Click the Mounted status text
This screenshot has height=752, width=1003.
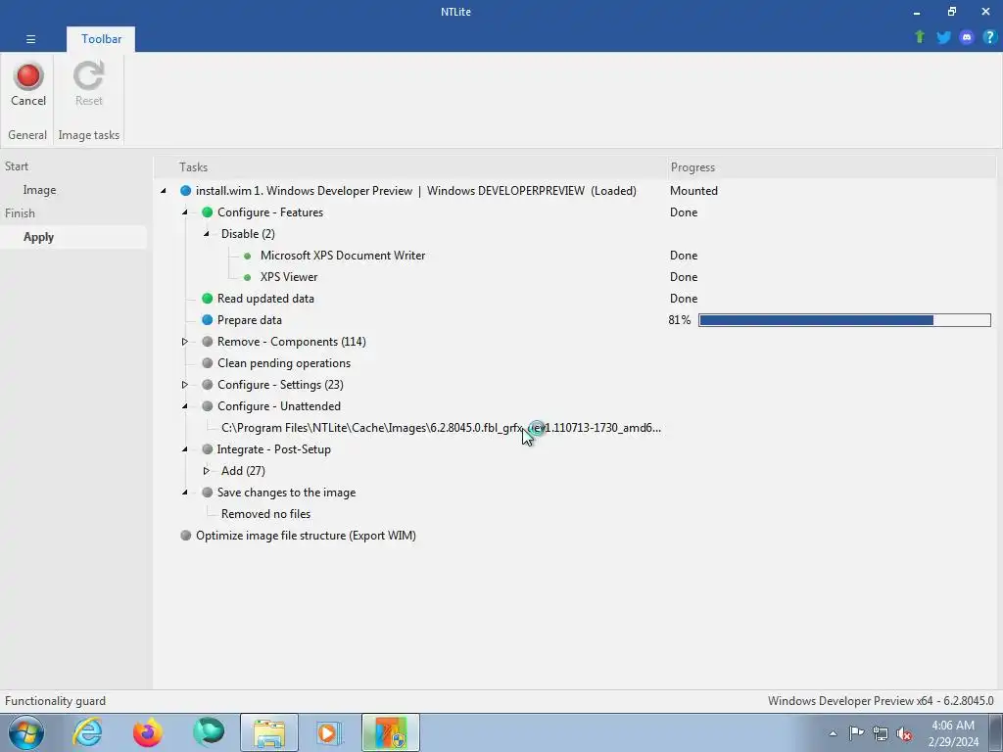click(x=693, y=191)
